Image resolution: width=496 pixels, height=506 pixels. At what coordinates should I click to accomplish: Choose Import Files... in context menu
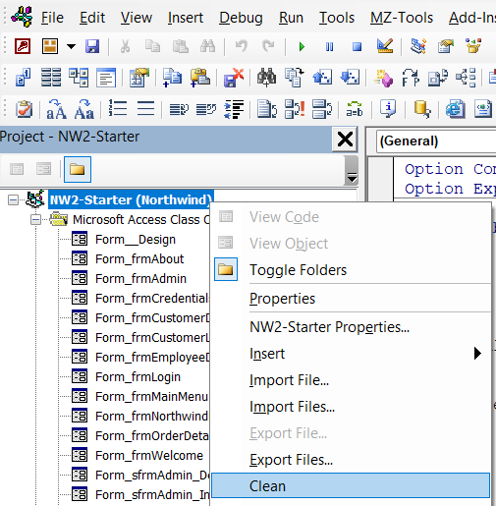point(351,407)
